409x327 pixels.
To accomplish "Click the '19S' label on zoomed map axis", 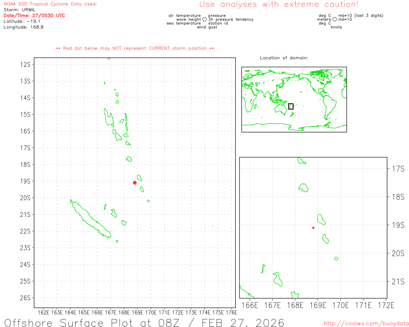I will 398,225.
